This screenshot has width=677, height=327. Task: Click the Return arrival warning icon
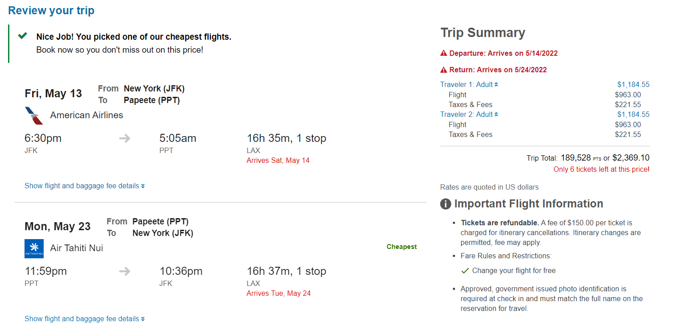tap(444, 70)
